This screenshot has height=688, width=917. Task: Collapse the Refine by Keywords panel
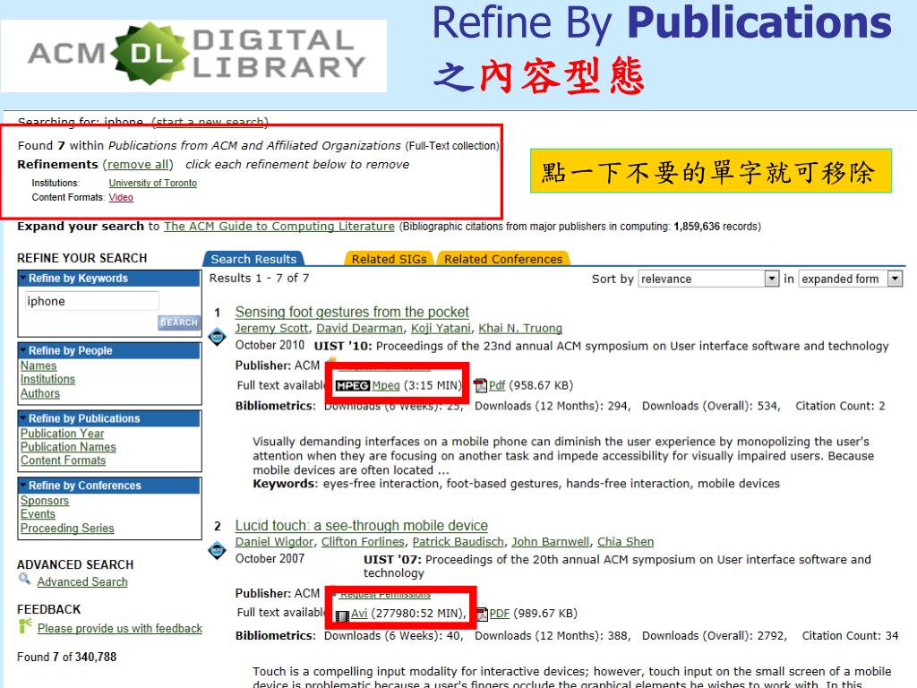[x=22, y=278]
